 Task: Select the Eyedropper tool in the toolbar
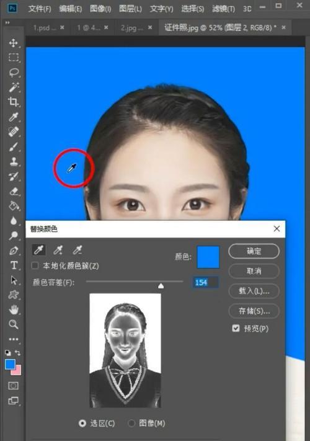click(x=13, y=117)
